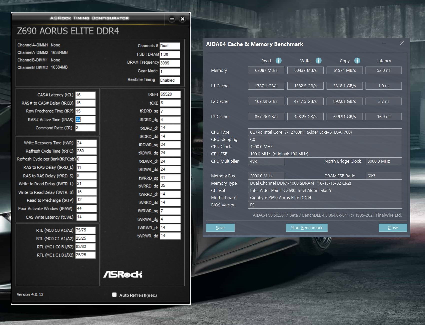Click the CPU Type value in AIDA64
The image size is (425, 325).
pos(325,132)
